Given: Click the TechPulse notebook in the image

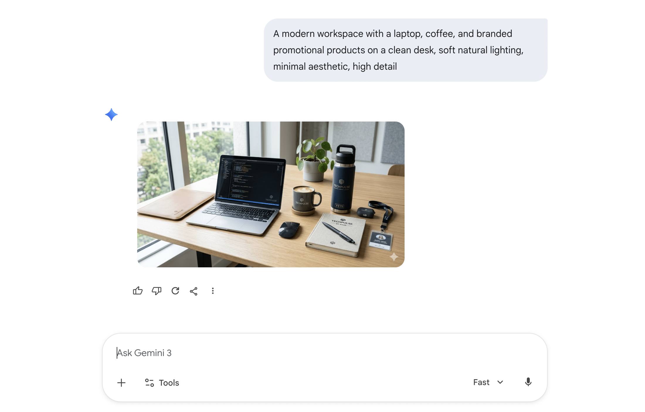Looking at the screenshot, I should (336, 234).
